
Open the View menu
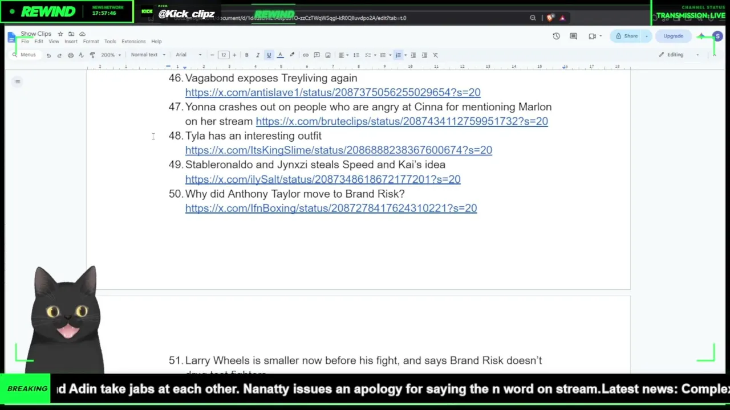tap(54, 42)
